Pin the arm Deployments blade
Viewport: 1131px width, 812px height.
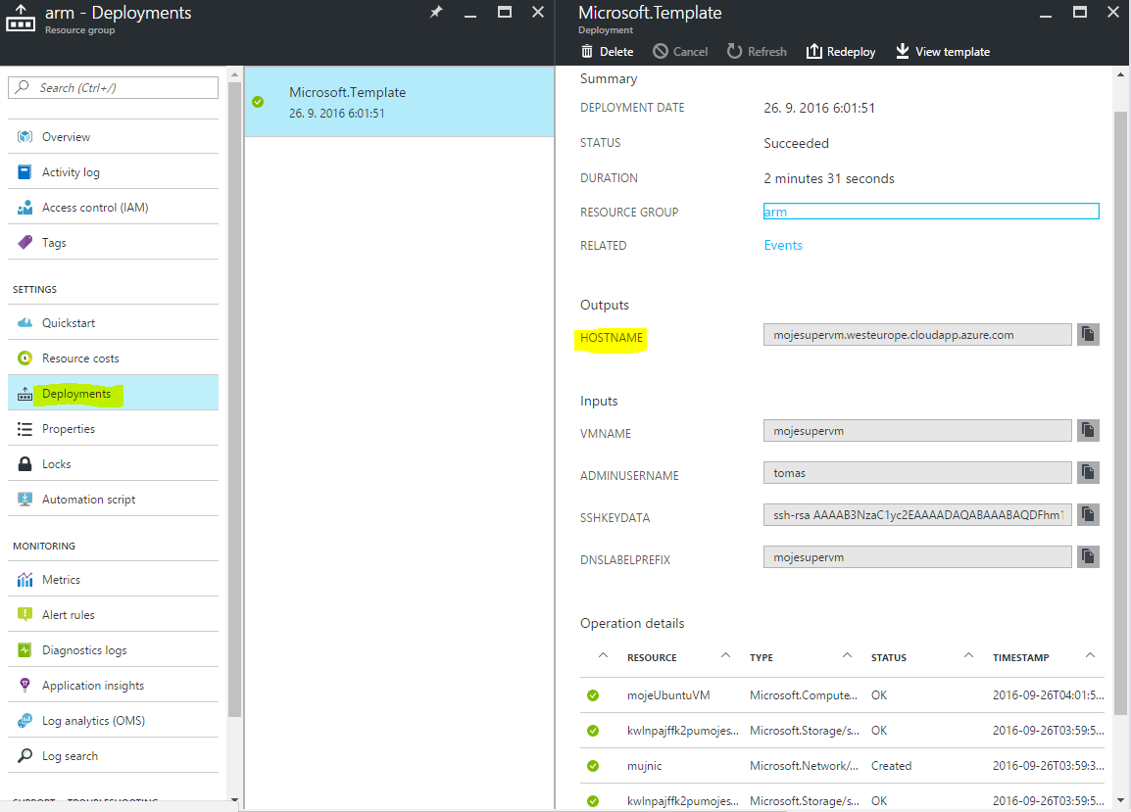[436, 13]
